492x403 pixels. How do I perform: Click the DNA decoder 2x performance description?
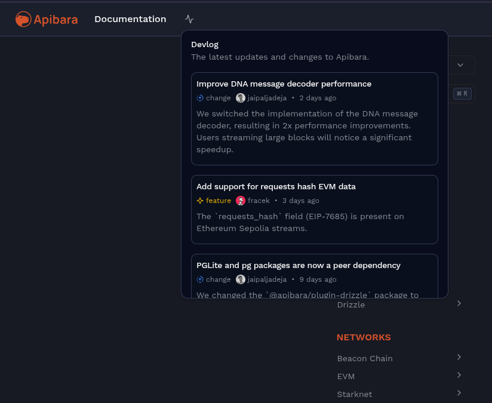(307, 131)
